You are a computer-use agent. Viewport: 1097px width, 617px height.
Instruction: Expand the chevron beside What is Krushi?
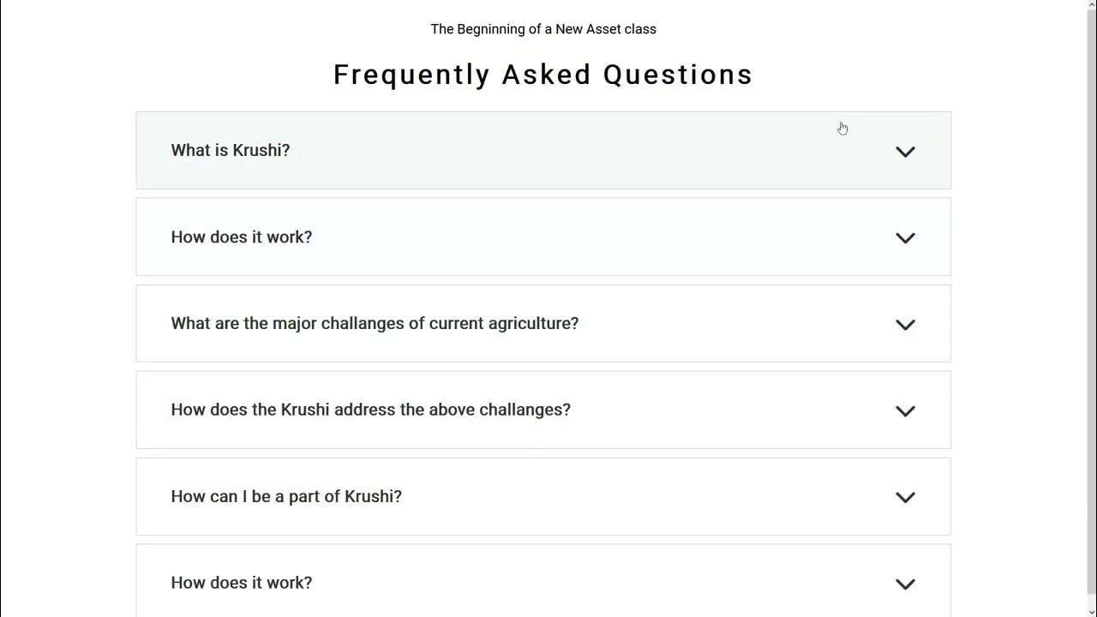pos(905,152)
